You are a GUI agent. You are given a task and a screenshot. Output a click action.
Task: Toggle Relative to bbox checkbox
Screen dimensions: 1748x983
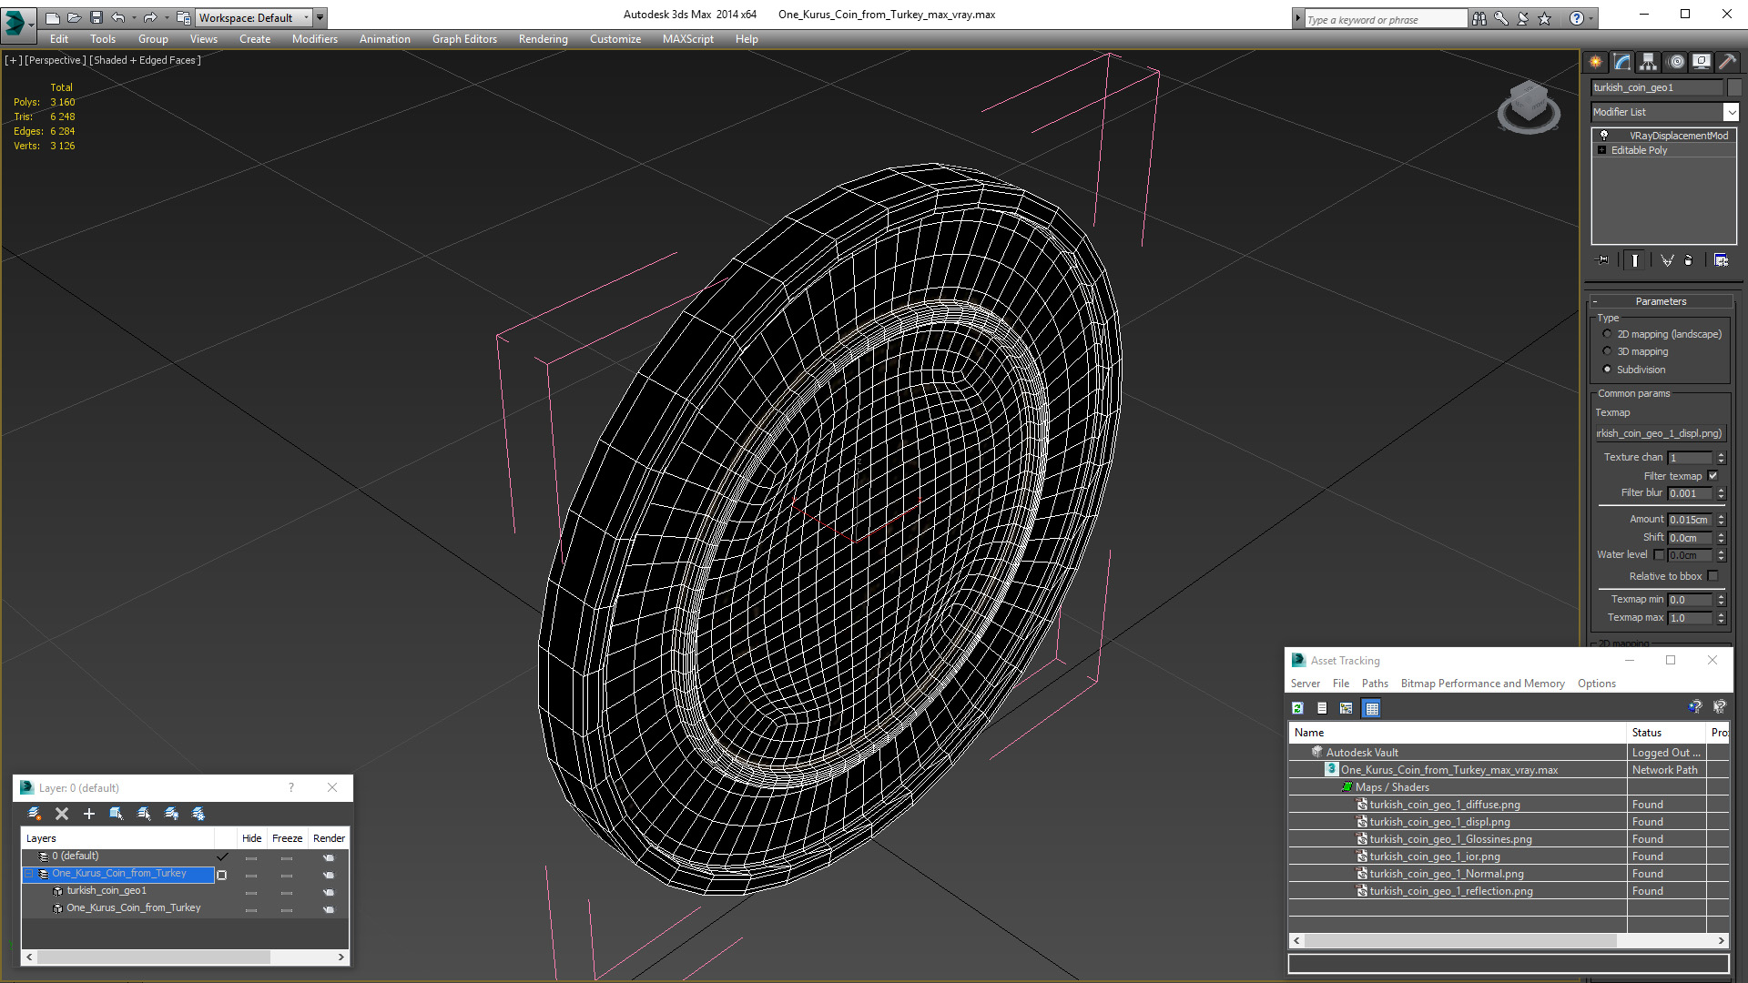pyautogui.click(x=1712, y=576)
